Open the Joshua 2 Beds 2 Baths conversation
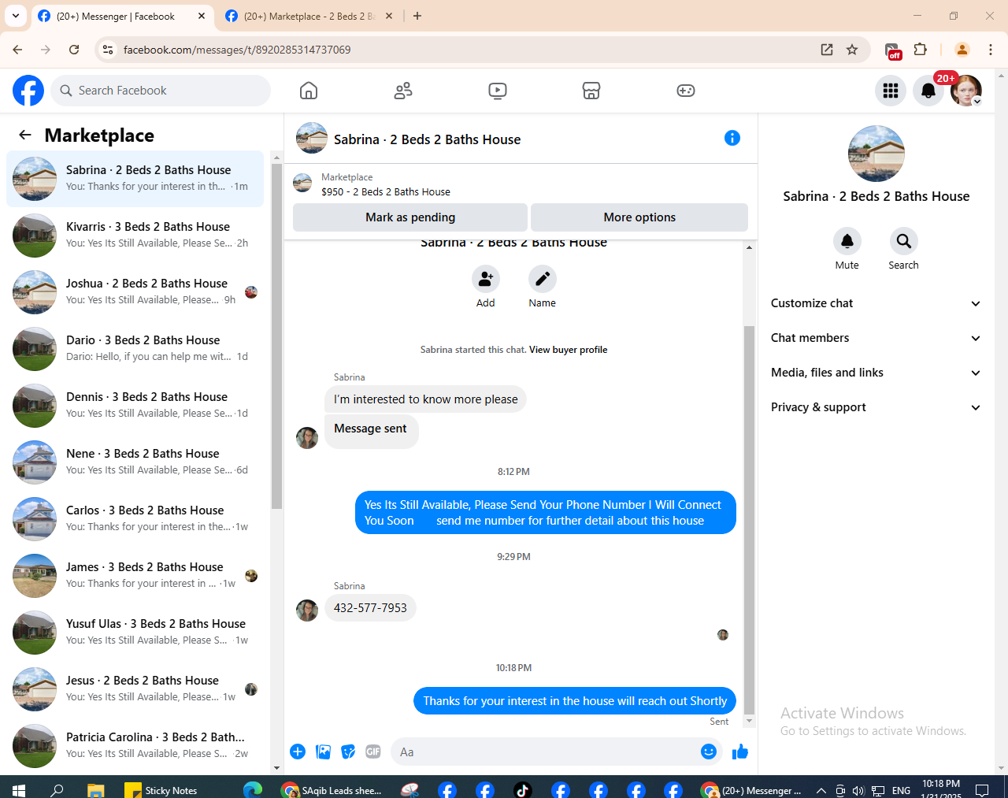The image size is (1008, 798). pyautogui.click(x=135, y=292)
